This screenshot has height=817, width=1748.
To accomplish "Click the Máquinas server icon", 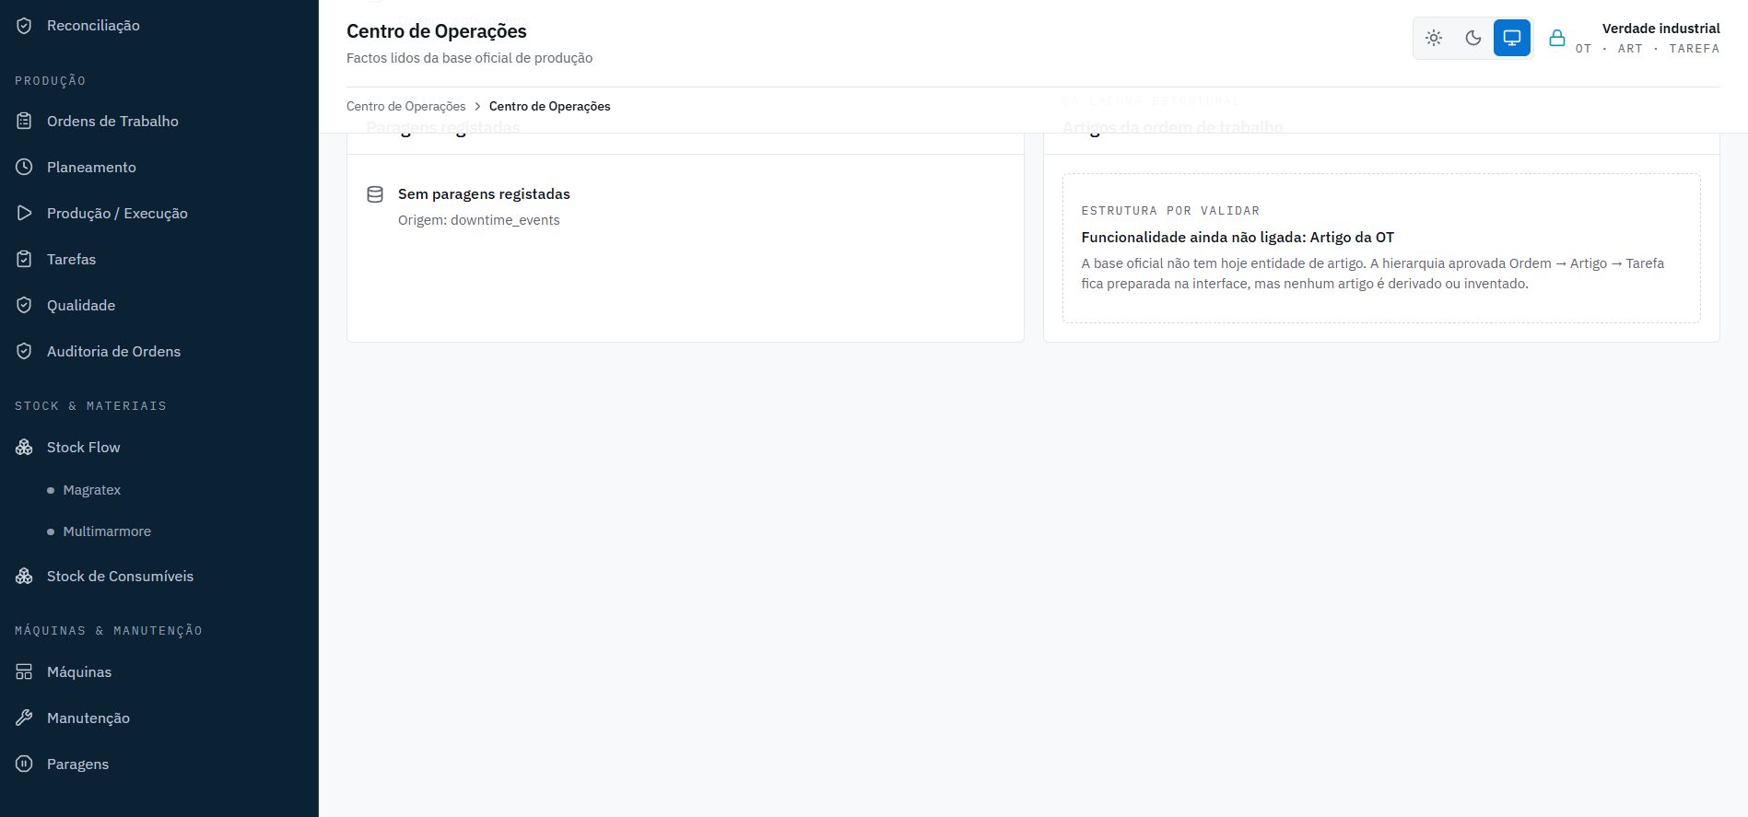I will tap(24, 672).
